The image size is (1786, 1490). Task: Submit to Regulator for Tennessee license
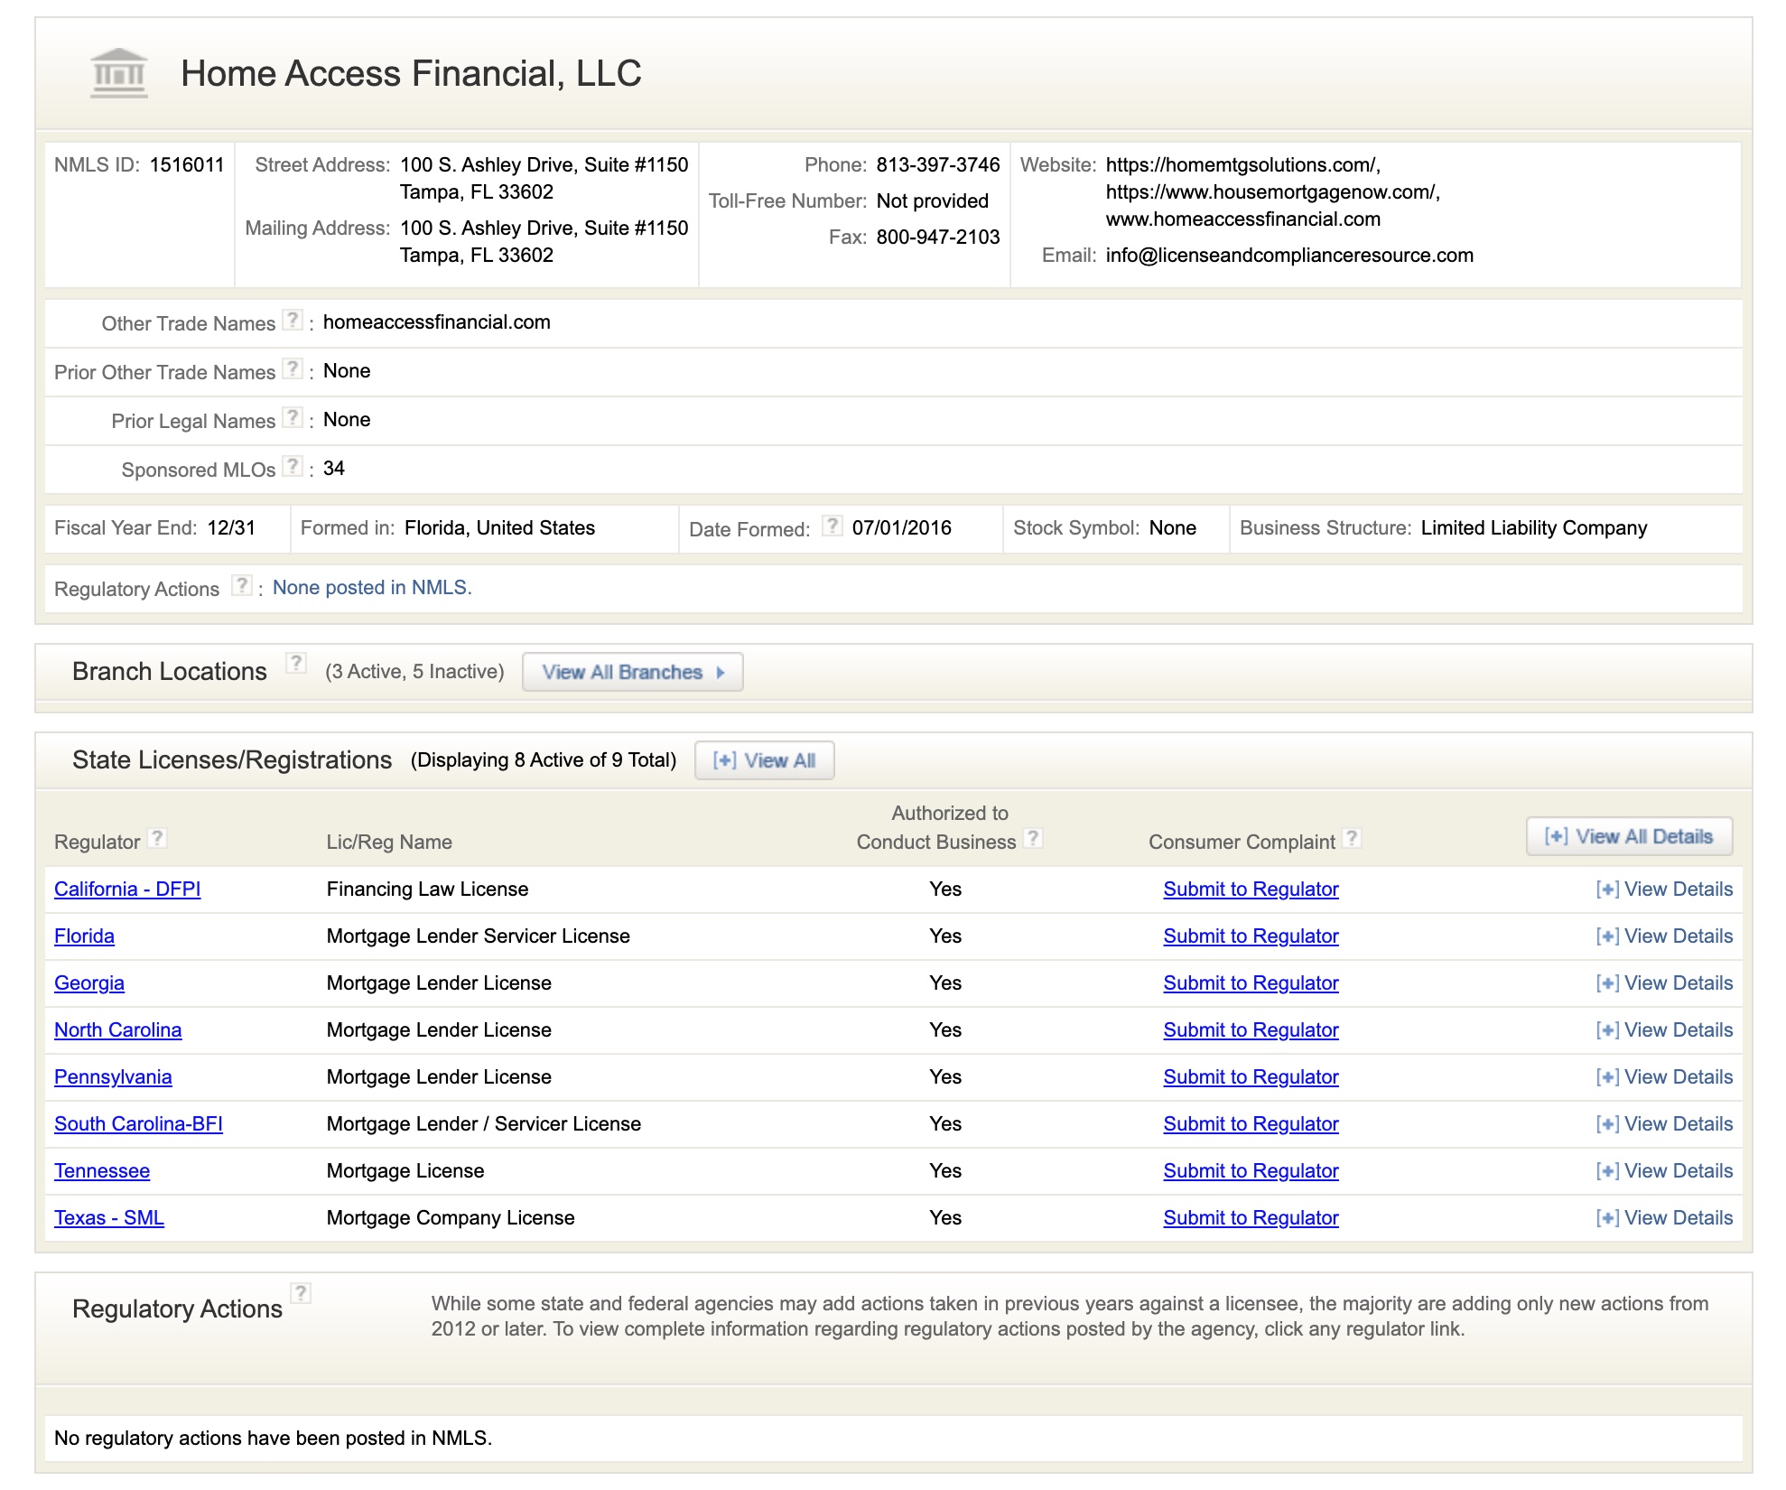click(1250, 1171)
